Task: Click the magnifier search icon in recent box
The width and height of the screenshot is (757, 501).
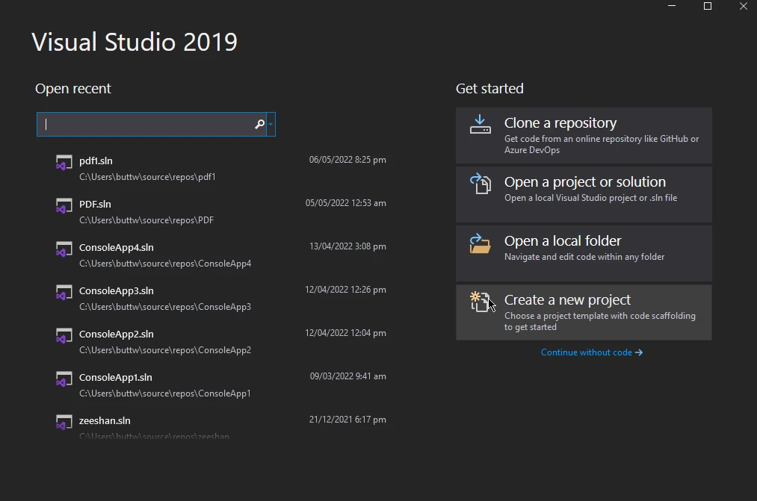Action: coord(259,125)
